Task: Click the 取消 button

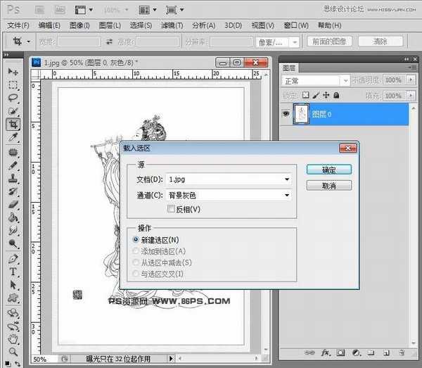Action: [x=328, y=186]
